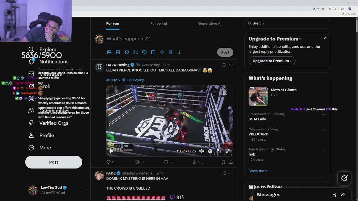Schedule post icon in composer

point(153,52)
